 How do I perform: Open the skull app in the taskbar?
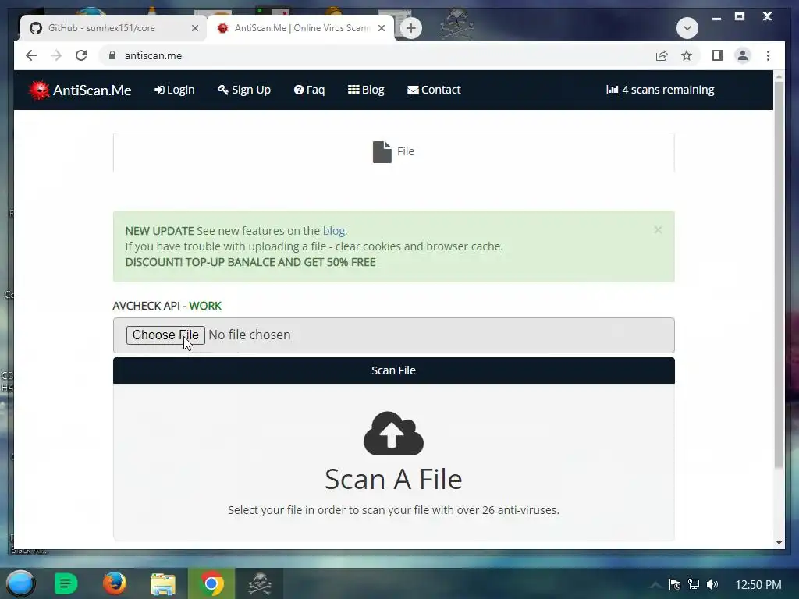(259, 583)
